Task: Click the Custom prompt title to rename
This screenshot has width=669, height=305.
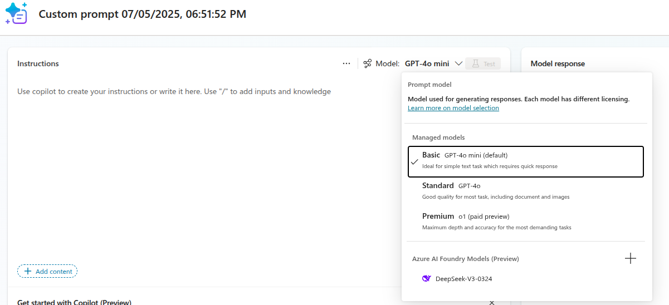Action: pos(142,14)
